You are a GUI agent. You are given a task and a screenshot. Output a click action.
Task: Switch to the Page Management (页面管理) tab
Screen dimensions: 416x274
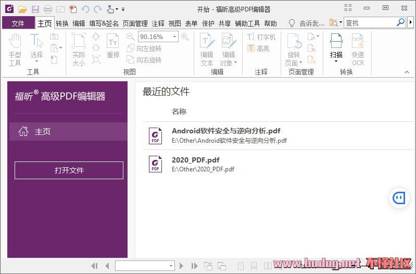point(135,23)
